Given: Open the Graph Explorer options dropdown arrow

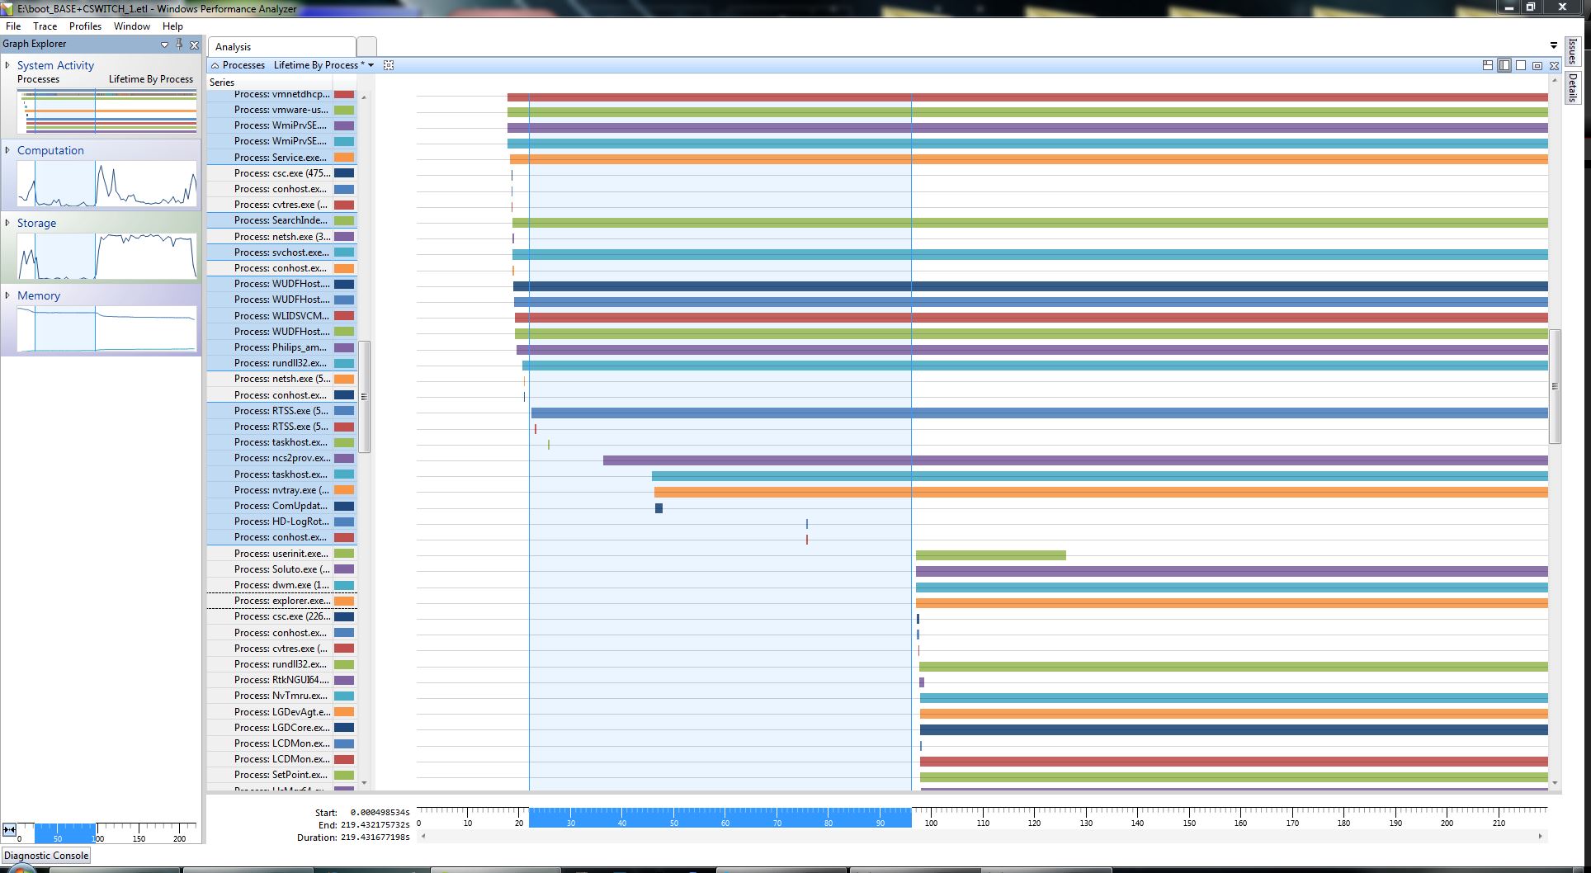Looking at the screenshot, I should pos(164,45).
